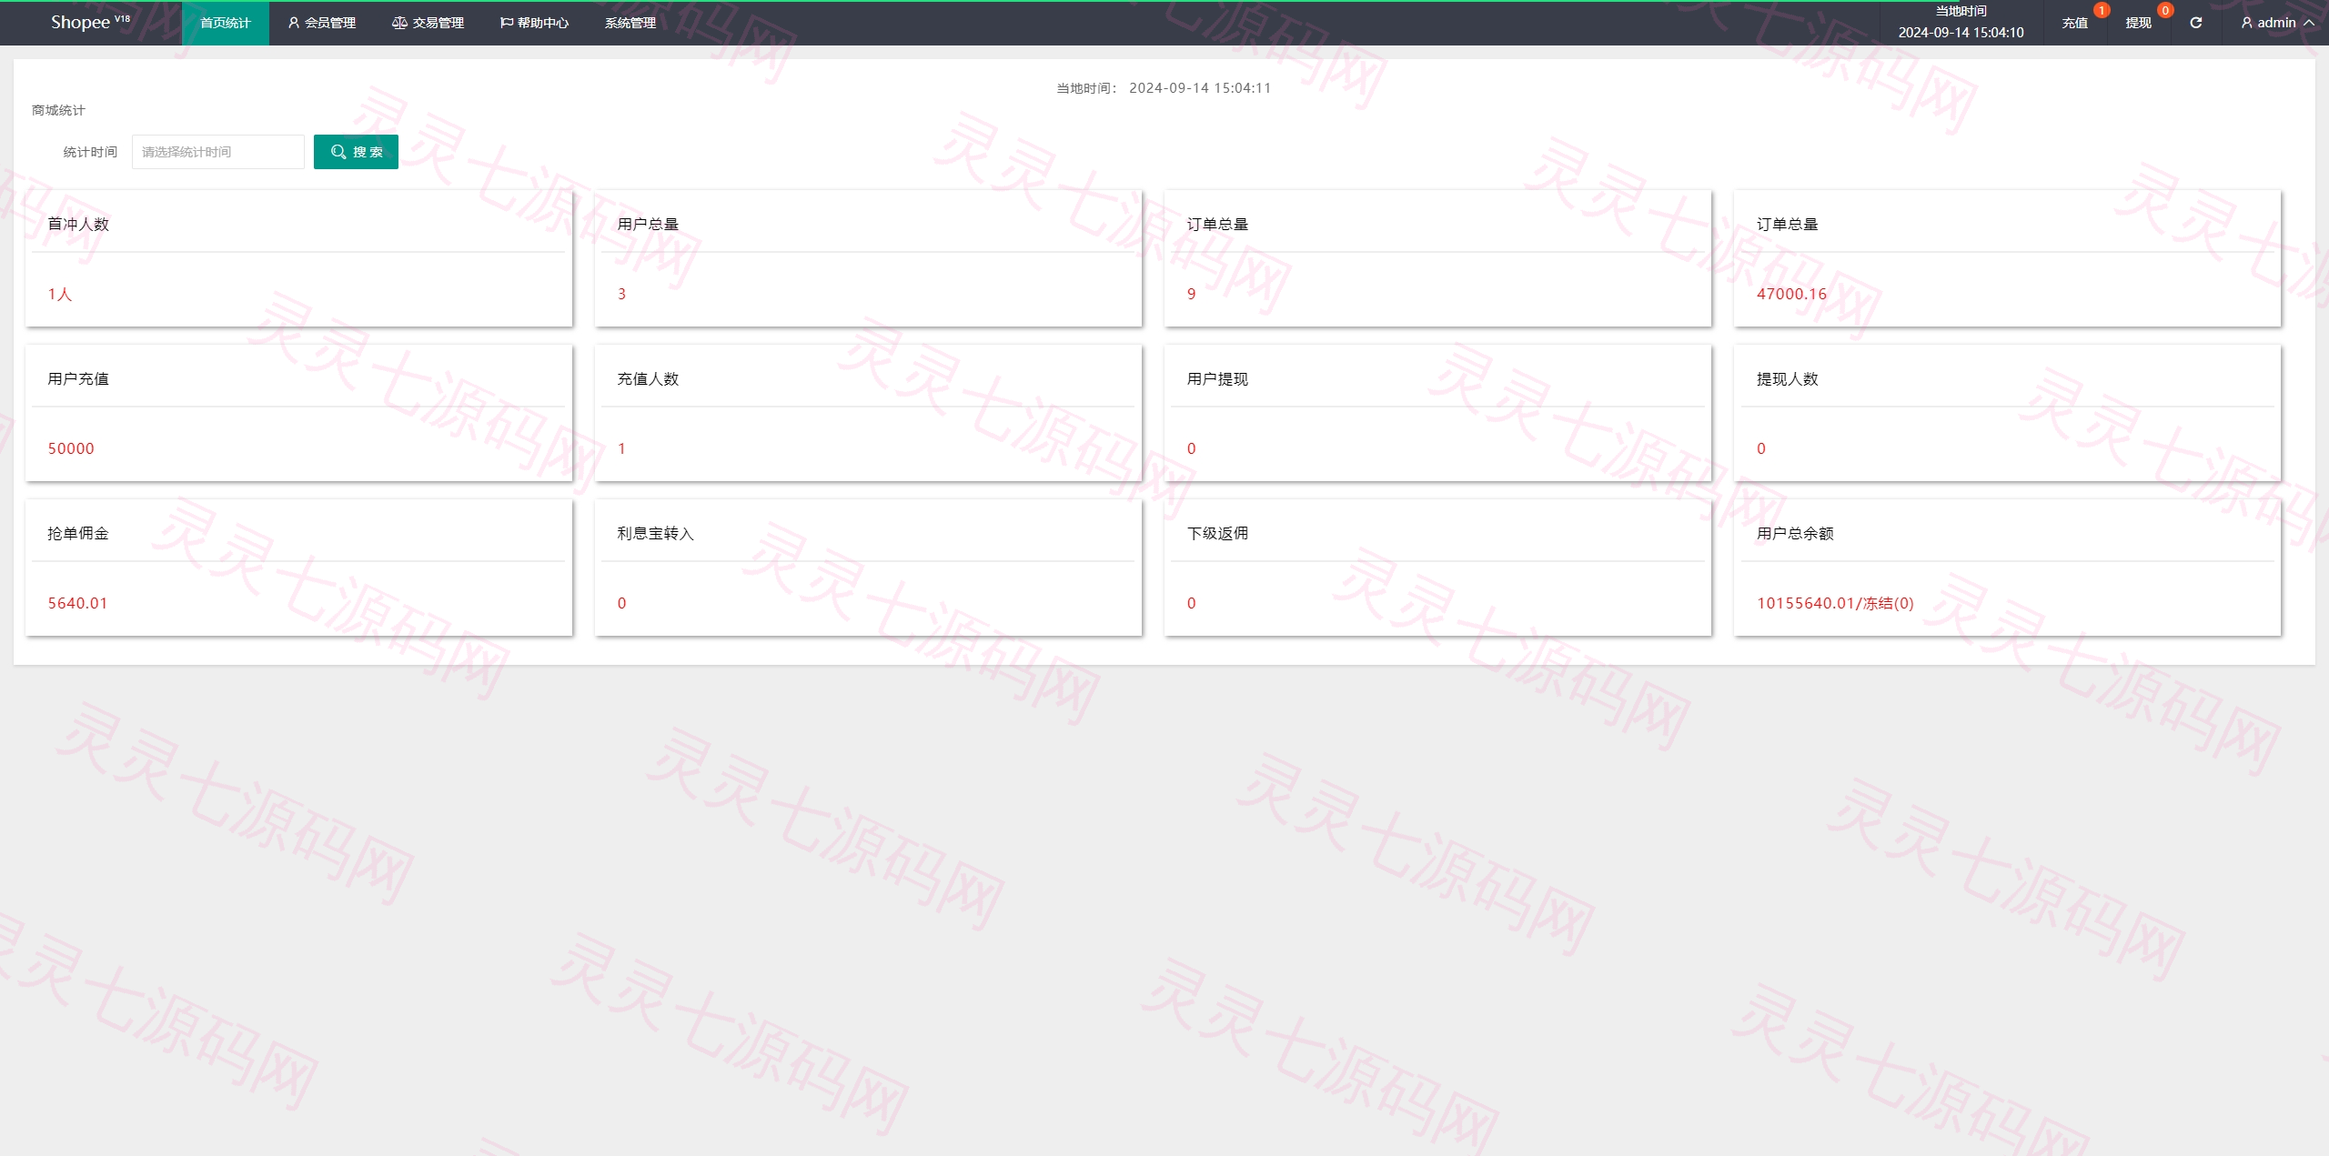Screen dimensions: 2329x1156
Task: Open the 提现 withdrawal notifications
Action: coord(2138,23)
